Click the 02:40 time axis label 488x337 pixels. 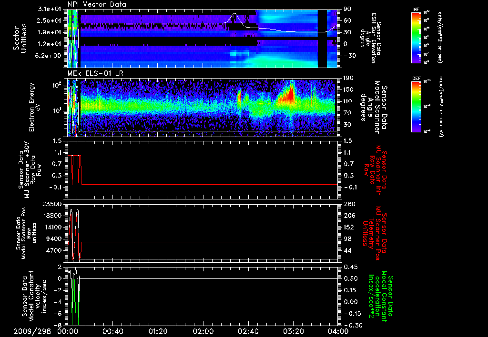pos(248,331)
